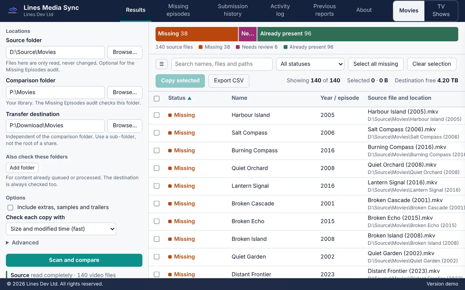Click the Needs review 6 legend item
The image size is (465, 290).
(257, 47)
